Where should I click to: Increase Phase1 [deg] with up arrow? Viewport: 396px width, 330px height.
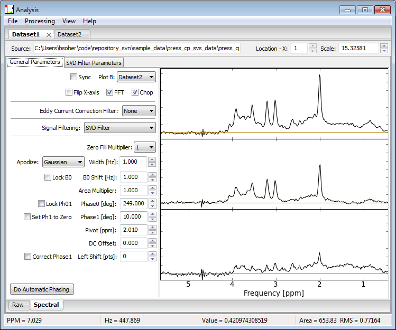point(152,214)
